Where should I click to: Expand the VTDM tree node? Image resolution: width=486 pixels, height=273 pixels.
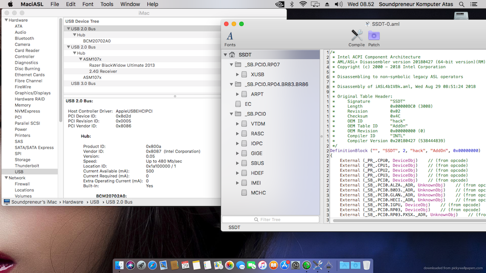click(237, 124)
